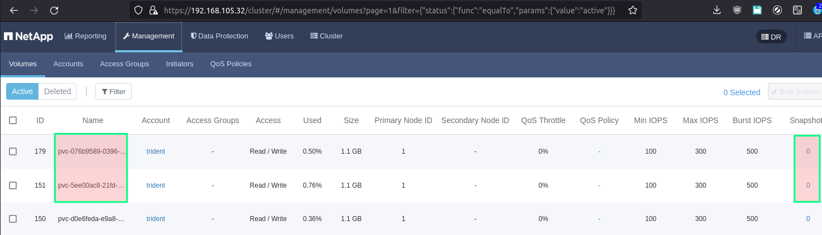The height and width of the screenshot is (235, 822).
Task: Sort by the Secondary Node ID column header
Action: click(x=475, y=120)
